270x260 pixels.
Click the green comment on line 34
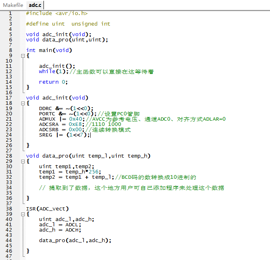pyautogui.click(x=132, y=188)
